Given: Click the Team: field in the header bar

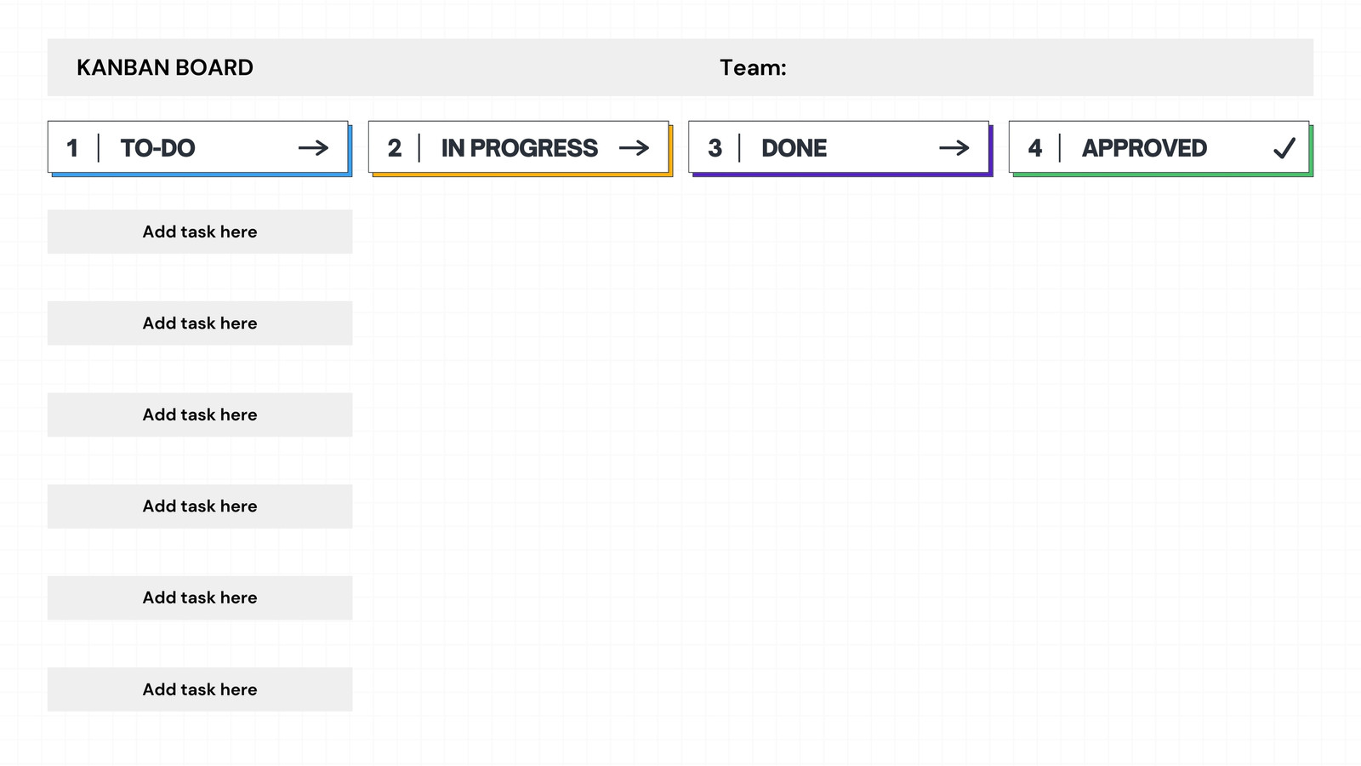Looking at the screenshot, I should pyautogui.click(x=753, y=67).
